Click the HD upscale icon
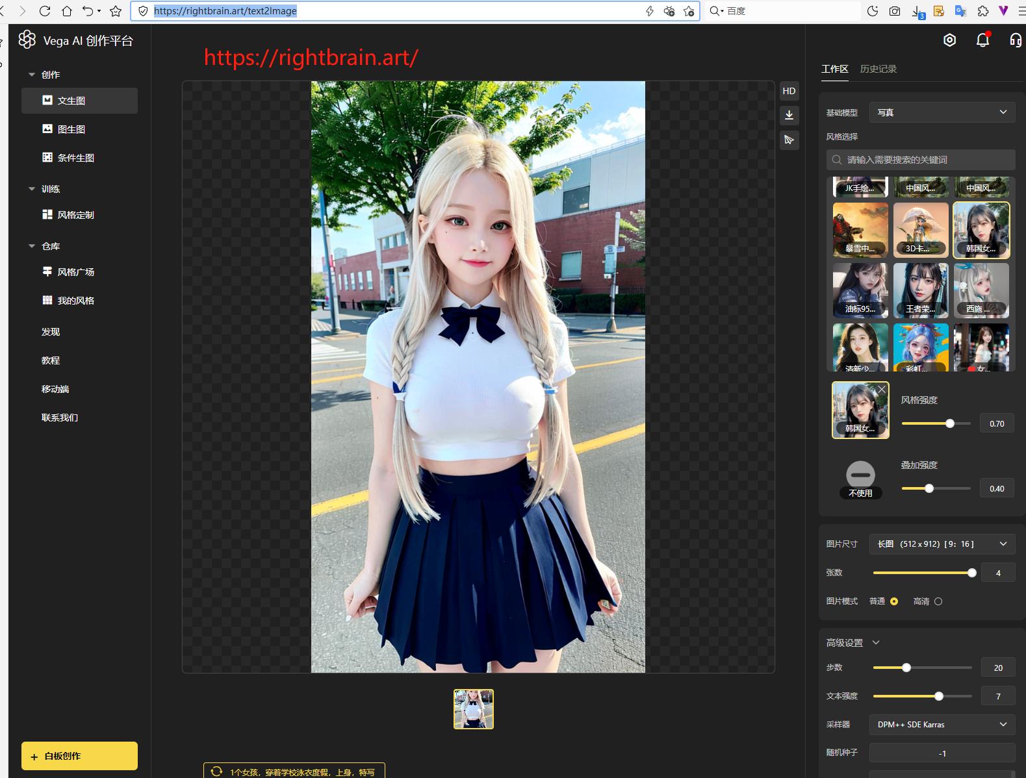1026x778 pixels. coord(789,91)
